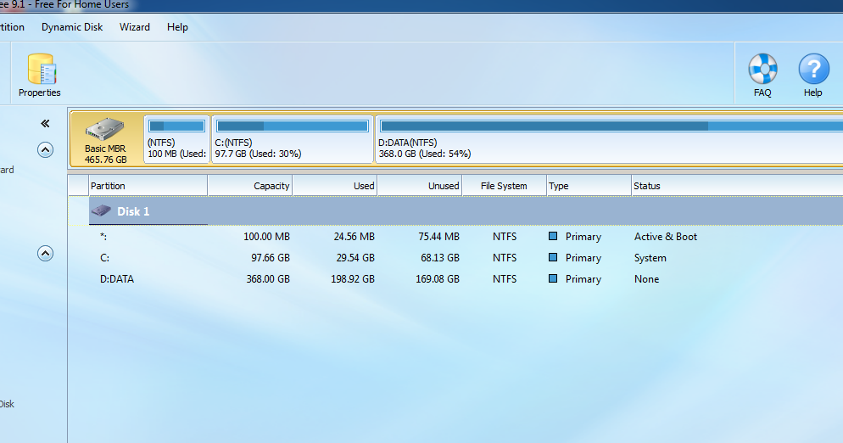Click the blue type square for D:DATA row
Viewport: 843px width, 443px height.
tap(553, 278)
